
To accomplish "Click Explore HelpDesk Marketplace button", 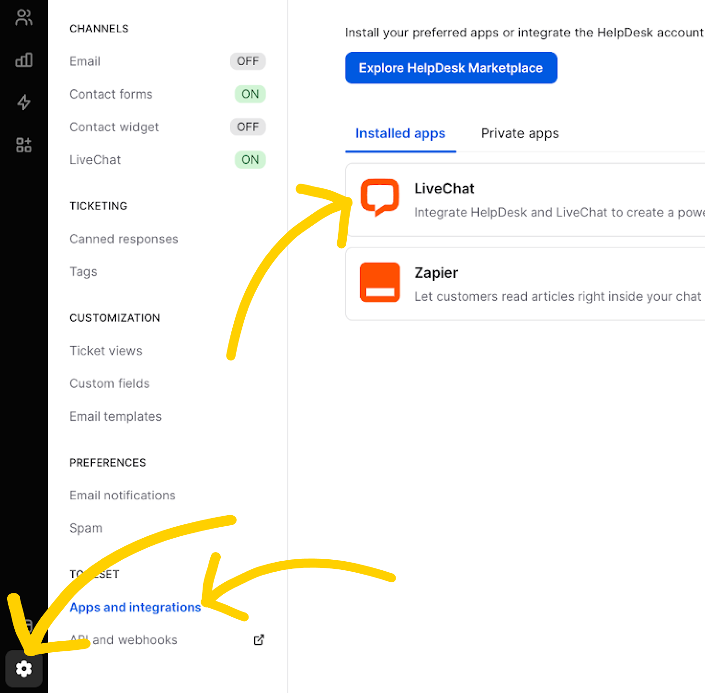I will 451,68.
